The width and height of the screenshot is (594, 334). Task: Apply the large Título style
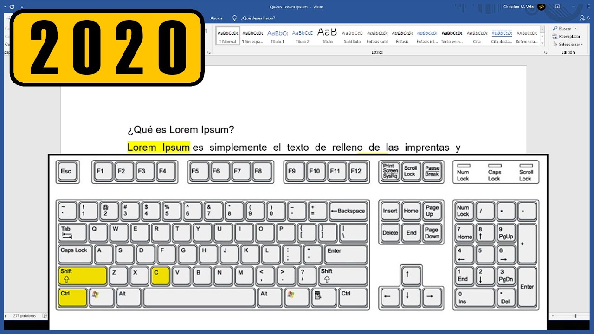click(x=327, y=36)
